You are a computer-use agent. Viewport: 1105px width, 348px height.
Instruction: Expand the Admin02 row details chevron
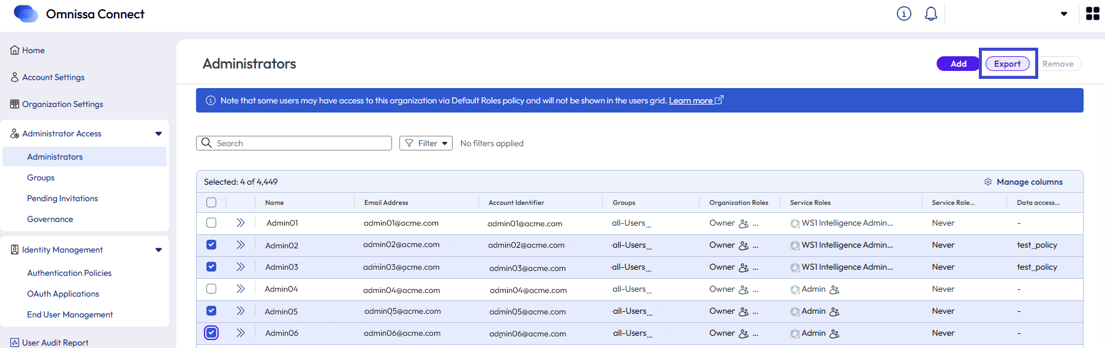(x=241, y=245)
